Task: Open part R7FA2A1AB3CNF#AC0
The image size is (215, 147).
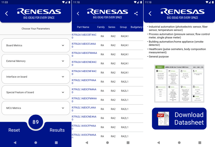Action: (84, 73)
